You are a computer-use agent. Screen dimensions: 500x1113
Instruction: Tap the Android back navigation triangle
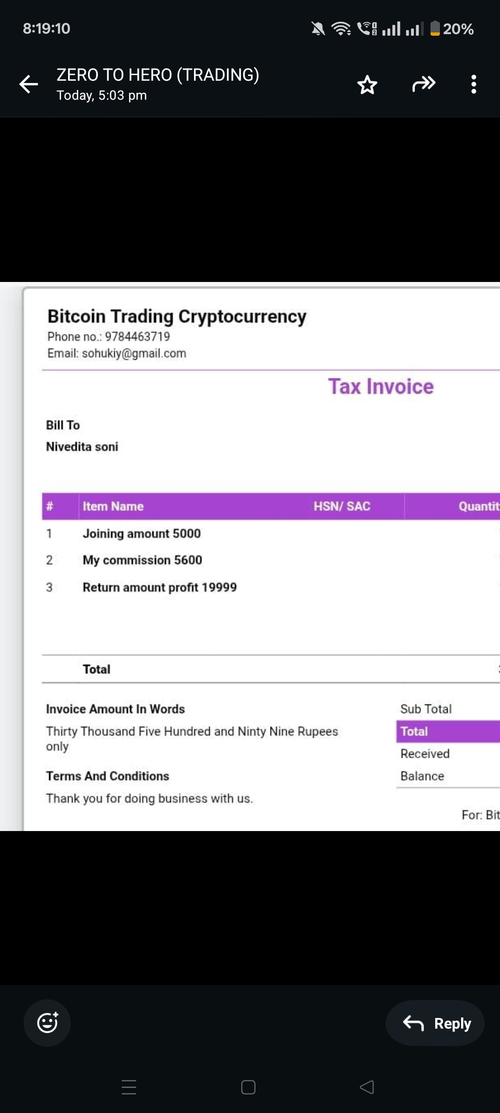tap(367, 1087)
